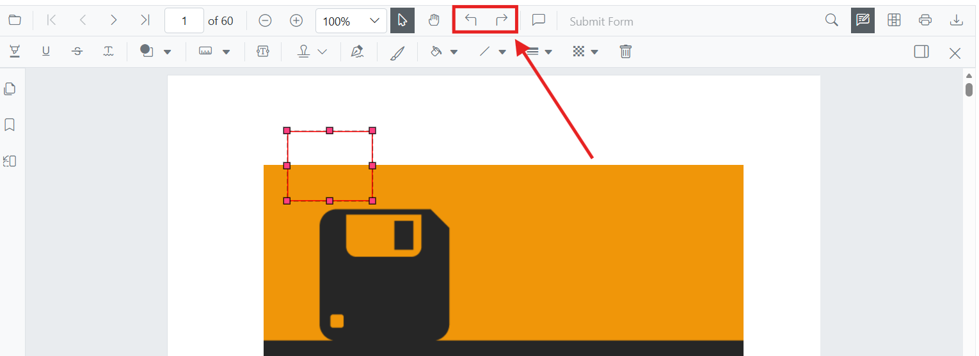Select the ink brush drawing tool
979x356 pixels.
(x=397, y=52)
